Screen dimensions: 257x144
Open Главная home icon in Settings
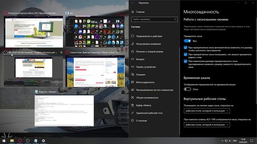click(x=133, y=12)
